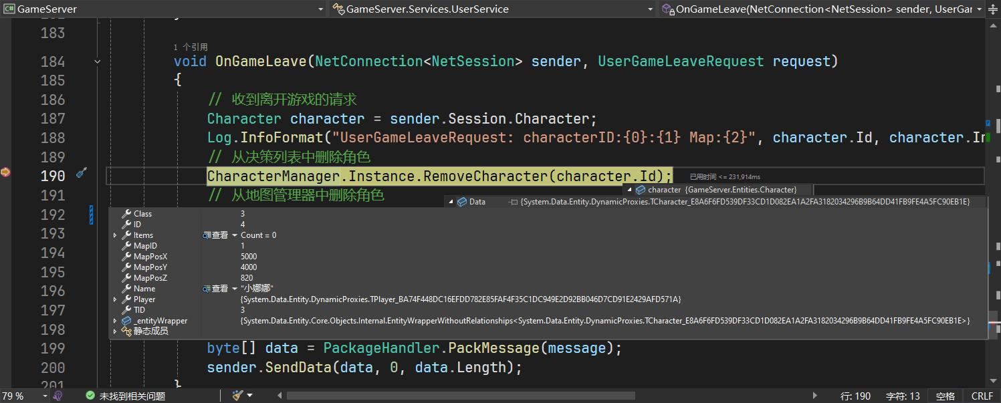The image size is (1001, 403).
Task: Collapse the character datatip arrow
Action: (x=629, y=190)
